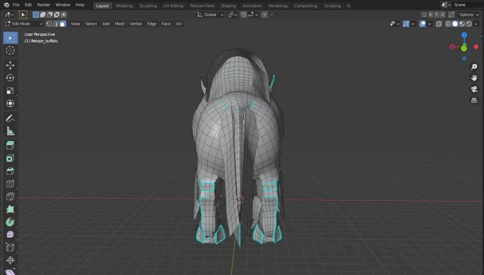Open the Vertex menu
484x275 pixels.
(x=136, y=24)
